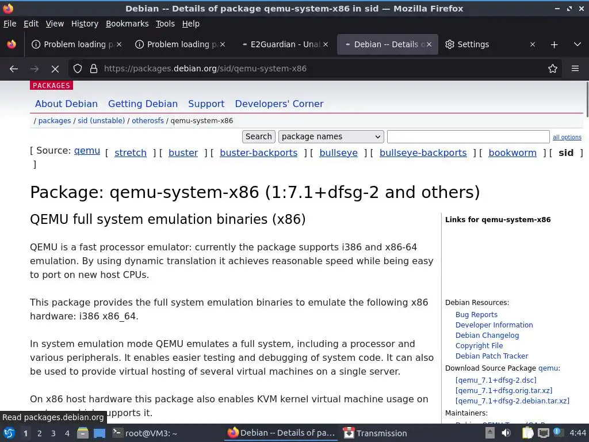
Task: Open the all options link
Action: click(x=567, y=137)
